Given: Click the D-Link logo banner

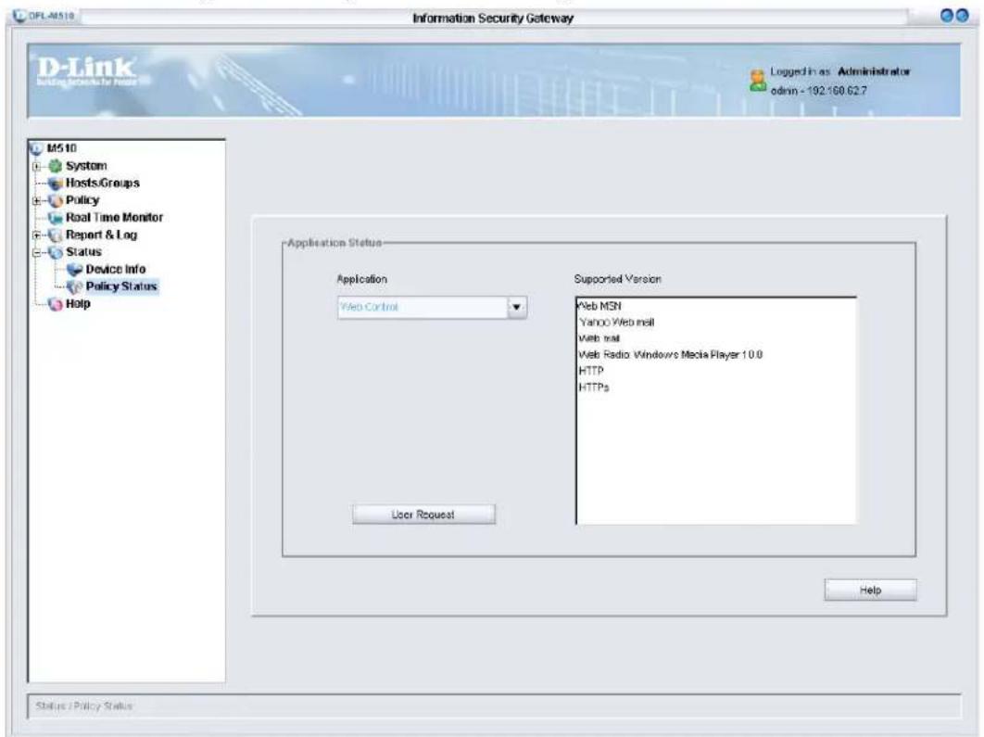Looking at the screenshot, I should [86, 71].
